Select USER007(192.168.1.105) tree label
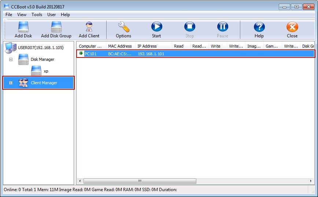The height and width of the screenshot is (197, 318). point(41,48)
